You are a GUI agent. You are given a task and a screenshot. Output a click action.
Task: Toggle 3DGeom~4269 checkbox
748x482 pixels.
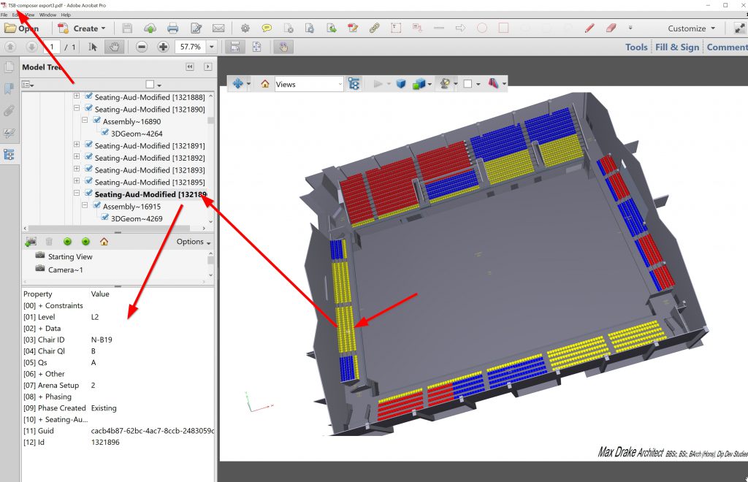point(105,218)
